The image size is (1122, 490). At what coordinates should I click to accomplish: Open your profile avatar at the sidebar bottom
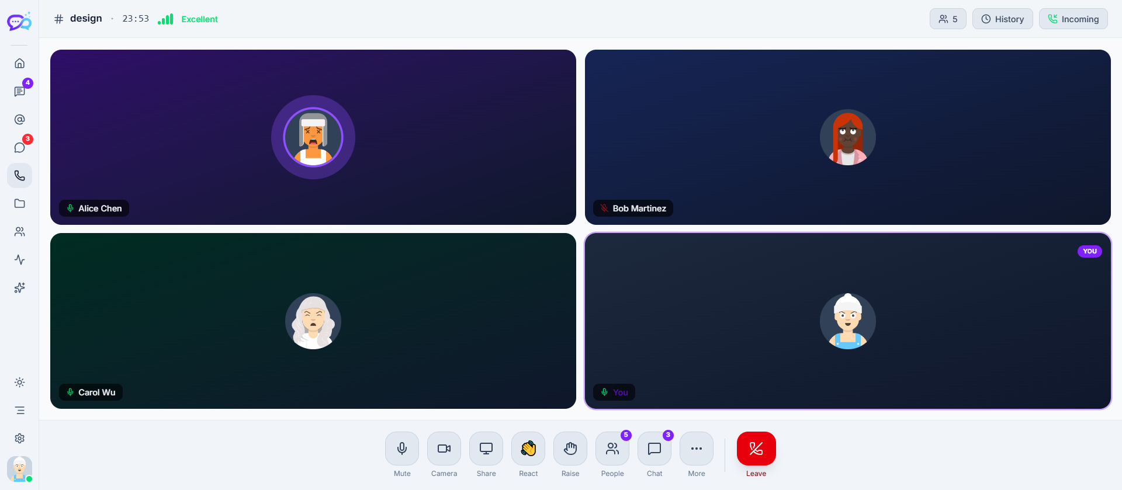click(19, 468)
